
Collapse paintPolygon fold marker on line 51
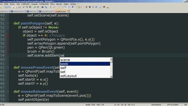[8, 23]
